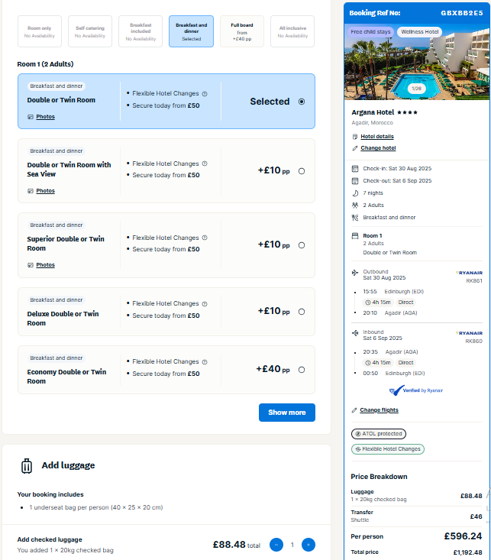Screen dimensions: 491x560
Task: Choose Deluxe Double or Twin Room radio
Action: click(x=302, y=312)
